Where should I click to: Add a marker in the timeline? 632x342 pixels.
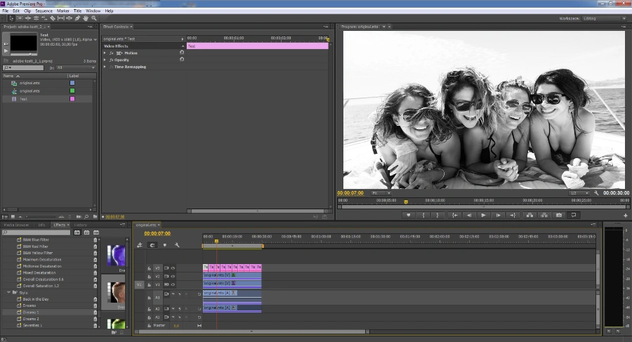click(165, 245)
